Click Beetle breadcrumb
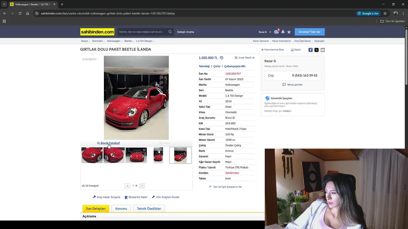The image size is (408, 229). pos(128,41)
